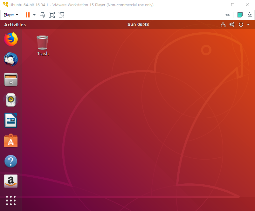The height and width of the screenshot is (211, 255).
Task: Open the clock calendar showing Sun 06:48
Action: pos(138,24)
